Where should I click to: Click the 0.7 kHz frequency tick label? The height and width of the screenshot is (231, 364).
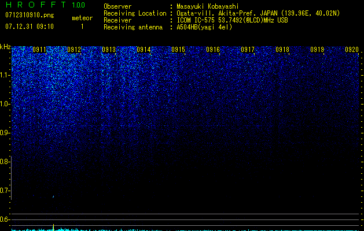click(x=5, y=191)
